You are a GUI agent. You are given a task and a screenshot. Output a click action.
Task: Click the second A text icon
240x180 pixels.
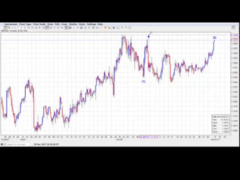(126, 27)
